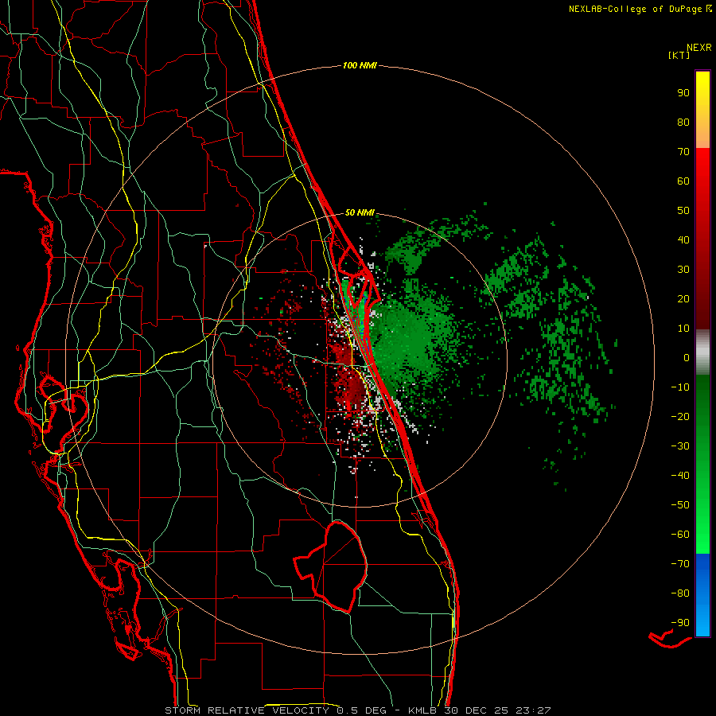Click the 100 NMI range ring label
The width and height of the screenshot is (716, 716).
point(360,65)
